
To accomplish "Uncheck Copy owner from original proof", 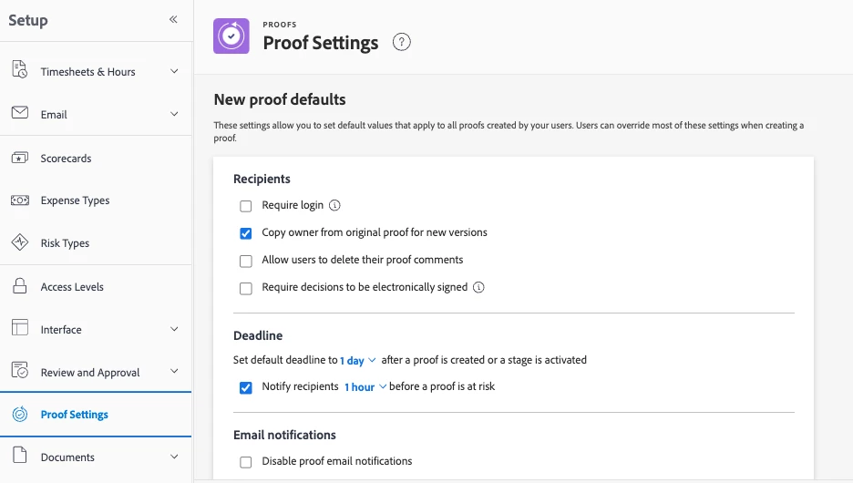I will 246,233.
